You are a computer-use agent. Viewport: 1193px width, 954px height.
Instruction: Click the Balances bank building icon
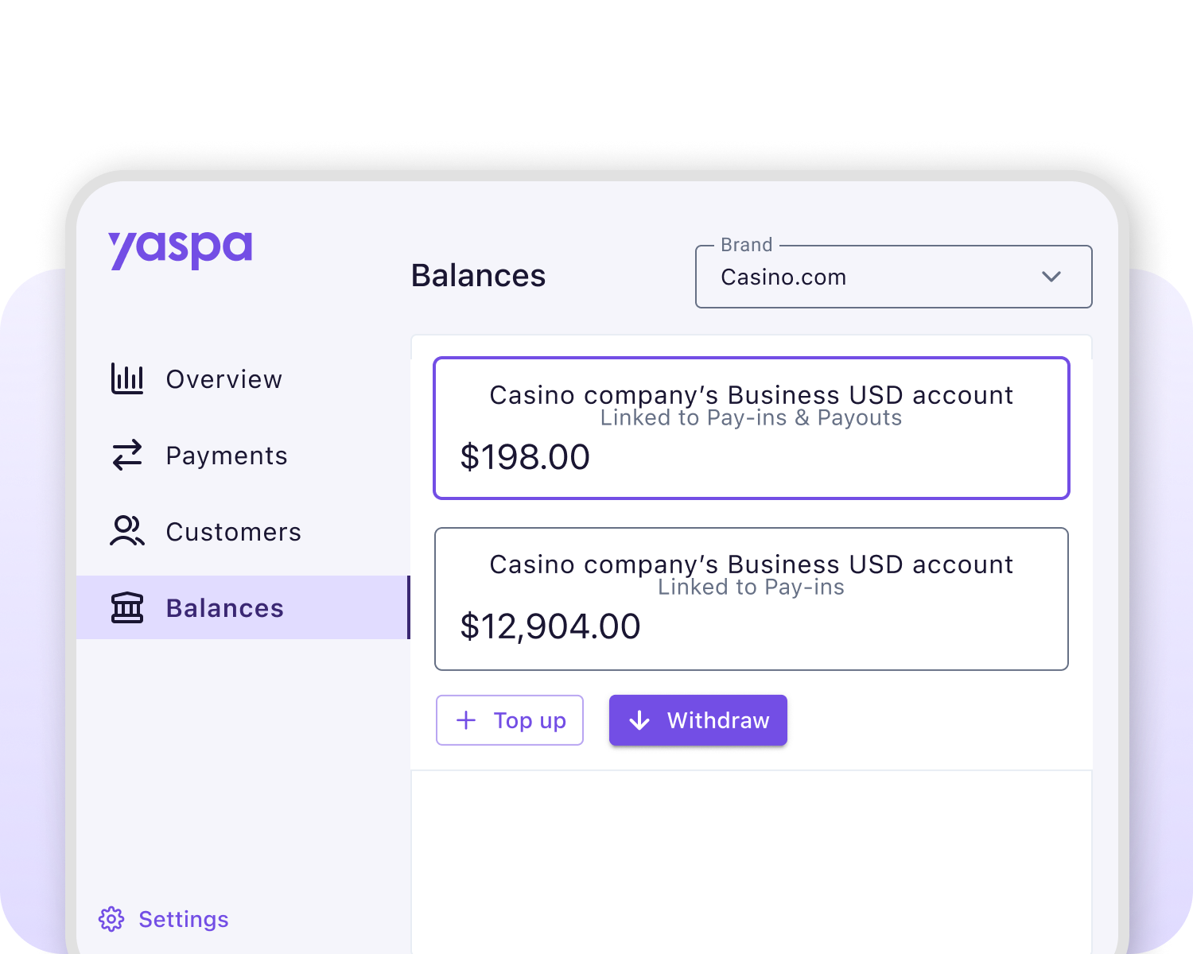pyautogui.click(x=127, y=608)
